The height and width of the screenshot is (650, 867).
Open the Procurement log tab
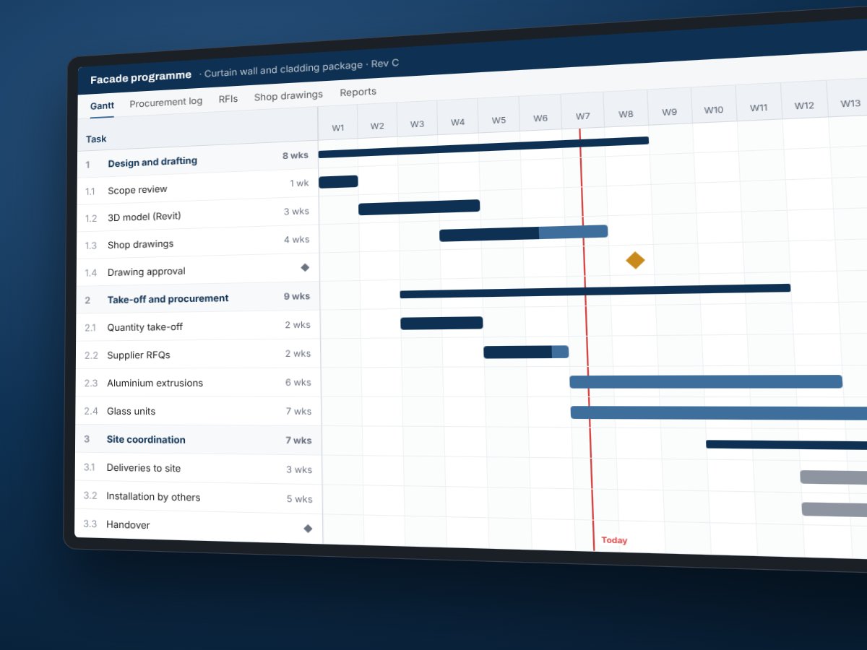[x=166, y=102]
